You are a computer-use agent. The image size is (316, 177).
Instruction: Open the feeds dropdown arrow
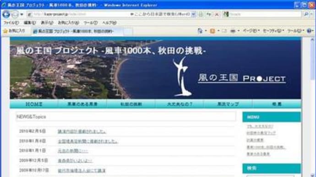218,31
